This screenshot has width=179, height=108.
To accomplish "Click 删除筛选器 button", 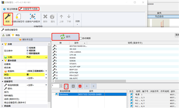I will (x=26, y=40).
